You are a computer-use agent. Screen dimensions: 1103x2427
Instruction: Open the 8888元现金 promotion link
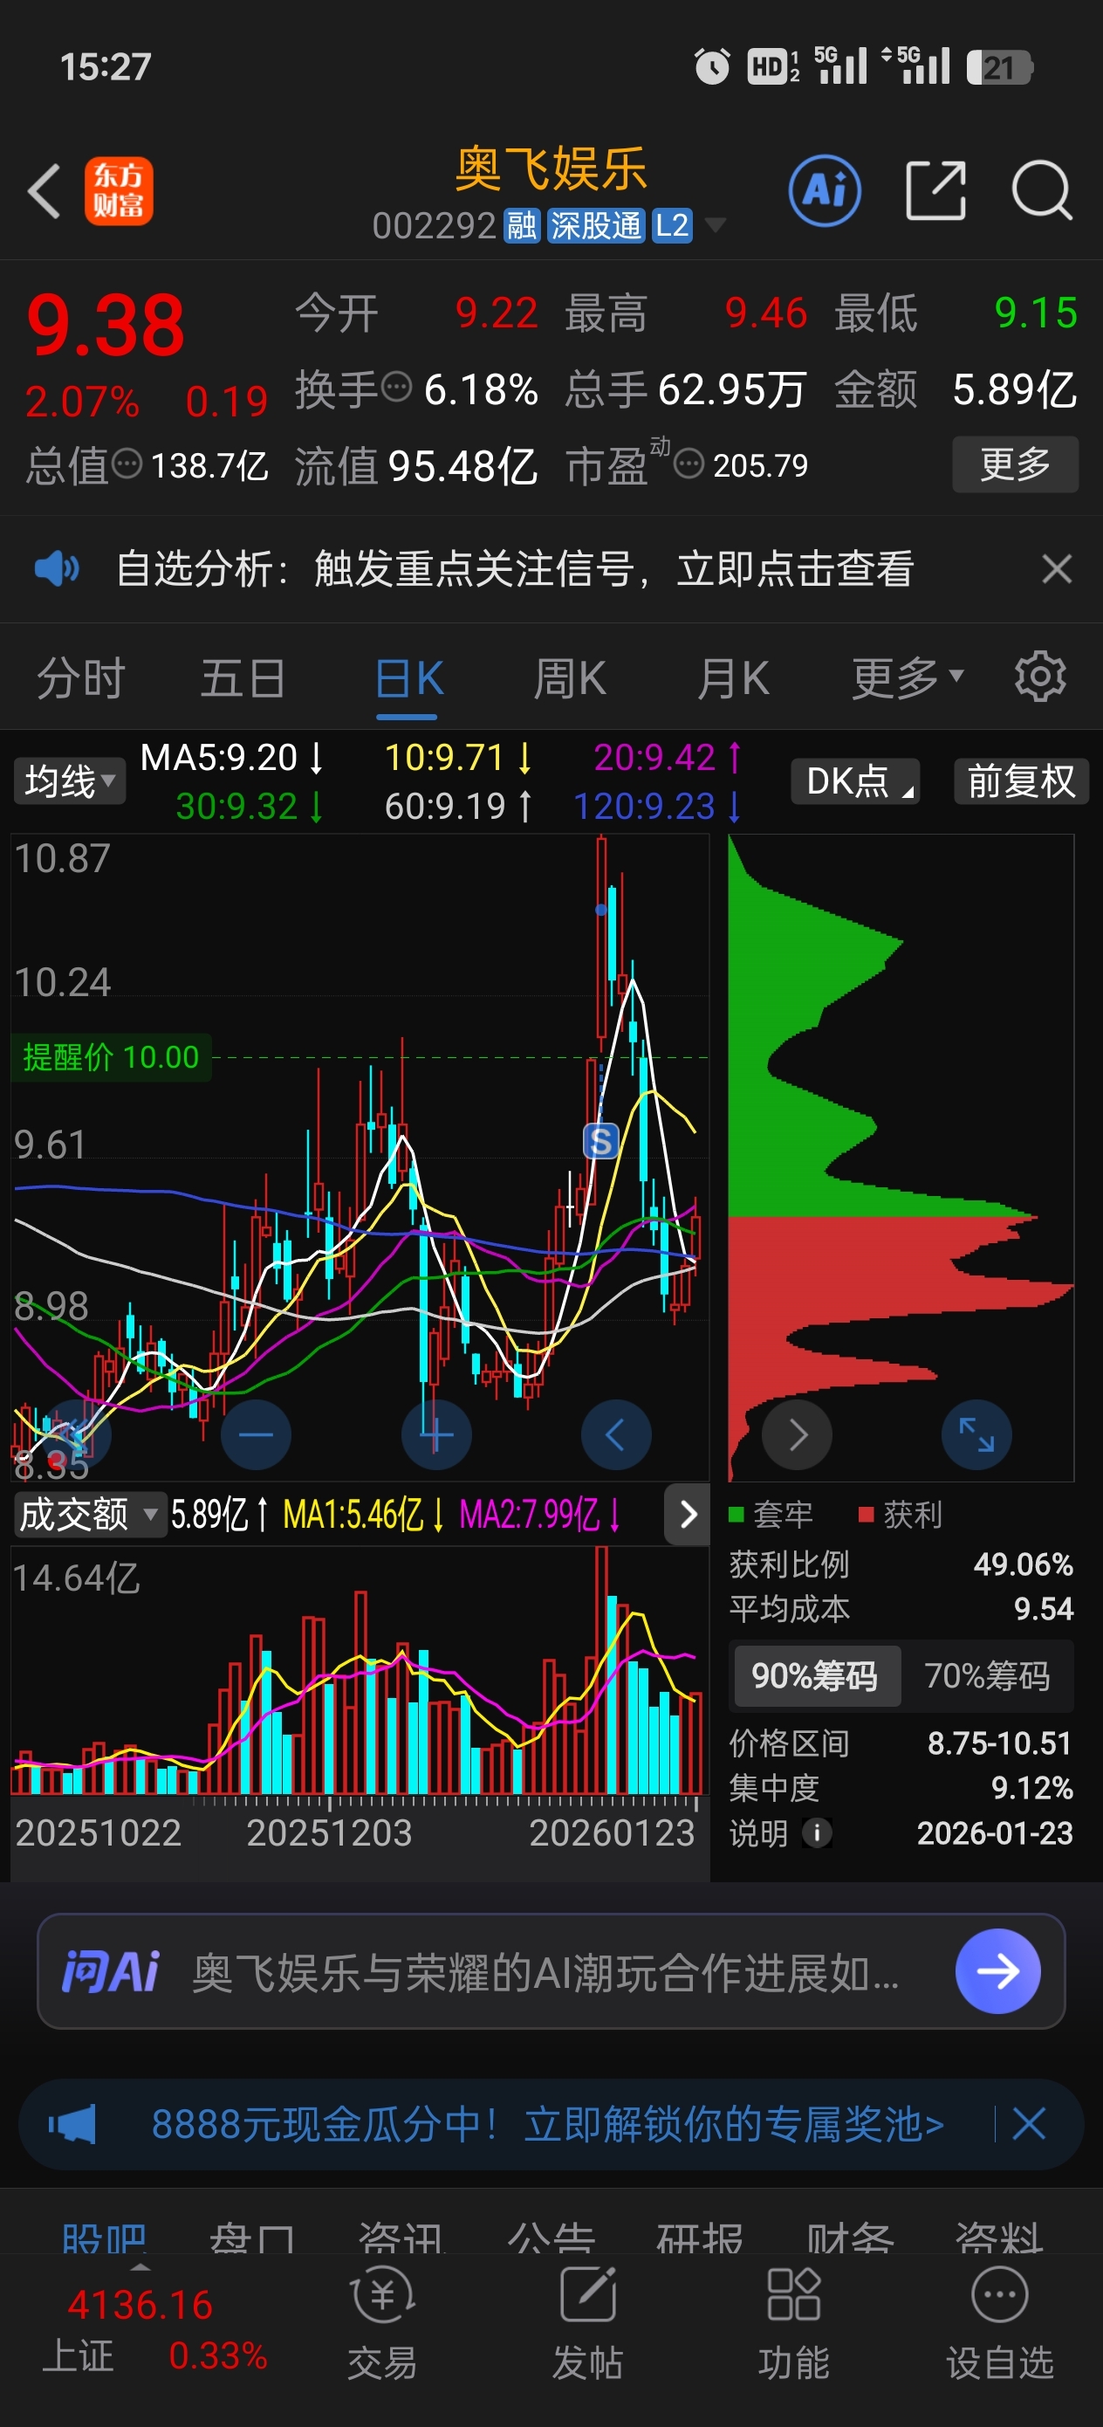[x=547, y=2125]
